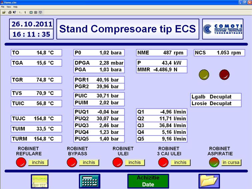Viewport: 252px width, 189px height.
Task: Click the dark red Lrosie indicator lamp
Action: click(x=224, y=75)
